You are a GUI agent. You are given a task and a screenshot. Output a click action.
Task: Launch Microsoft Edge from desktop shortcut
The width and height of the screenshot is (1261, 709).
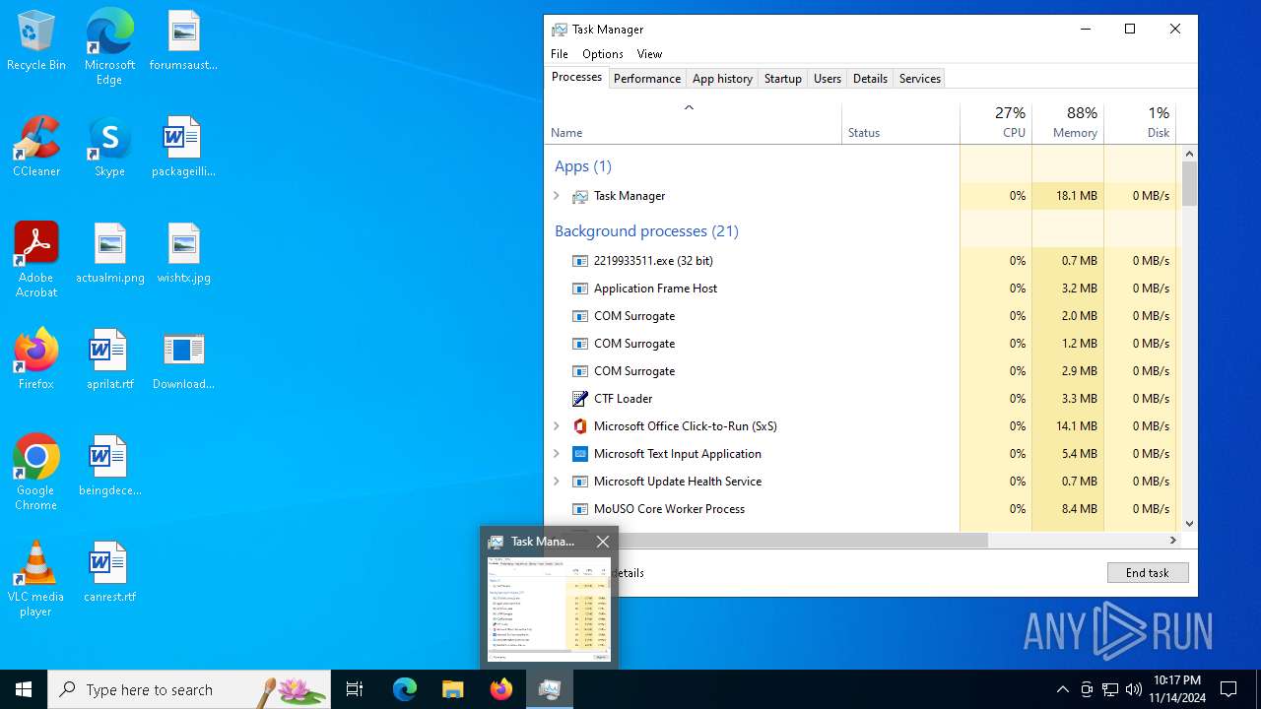coord(109,47)
